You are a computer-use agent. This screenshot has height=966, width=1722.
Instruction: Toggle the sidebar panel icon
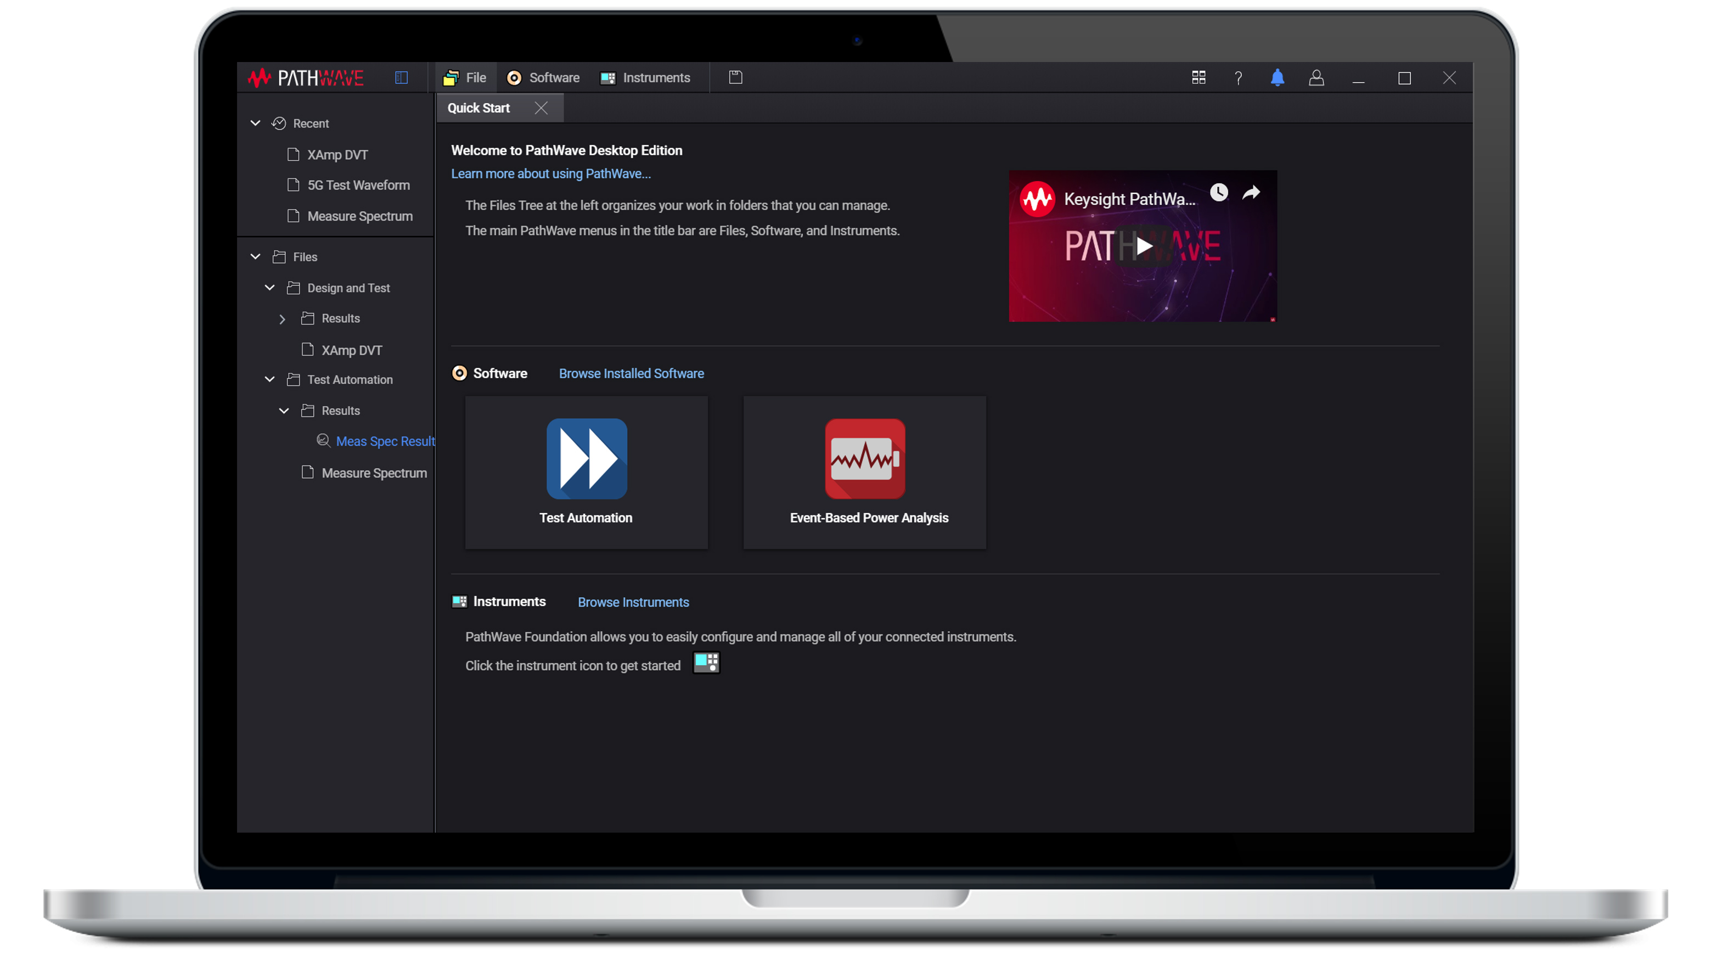click(401, 77)
